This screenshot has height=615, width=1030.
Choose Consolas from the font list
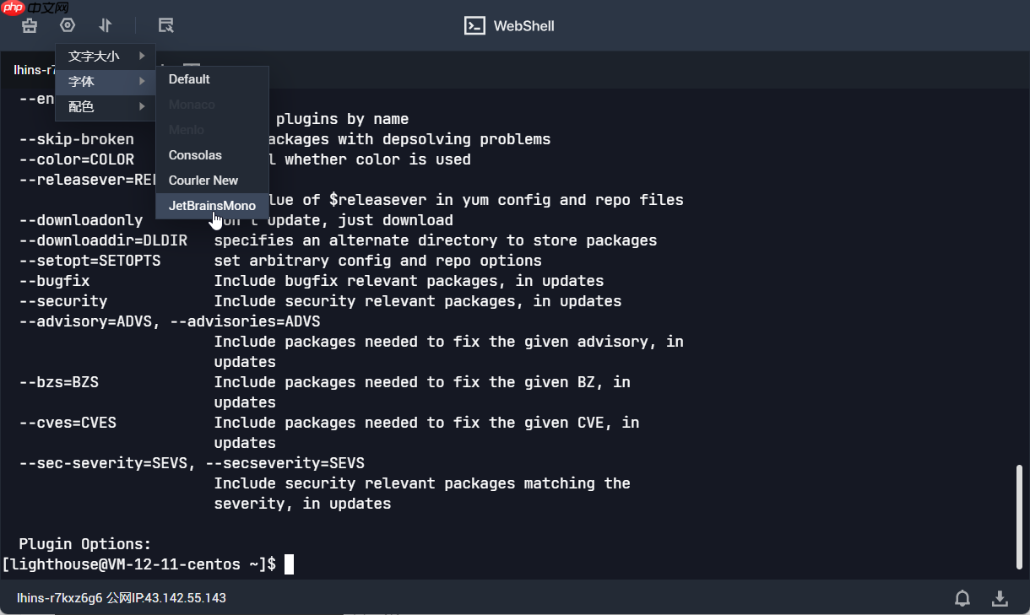tap(195, 155)
